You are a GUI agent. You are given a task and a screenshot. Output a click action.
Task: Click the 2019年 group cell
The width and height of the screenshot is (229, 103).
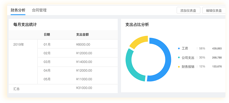pyautogui.click(x=19, y=44)
